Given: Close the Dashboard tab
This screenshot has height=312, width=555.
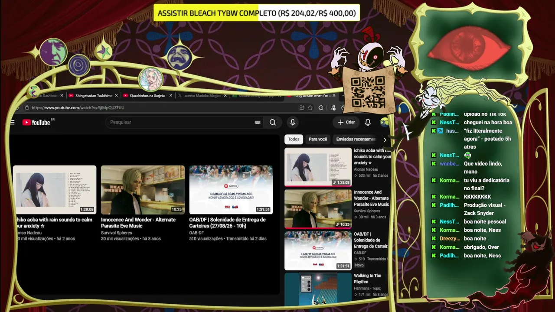Looking at the screenshot, I should coord(62,96).
